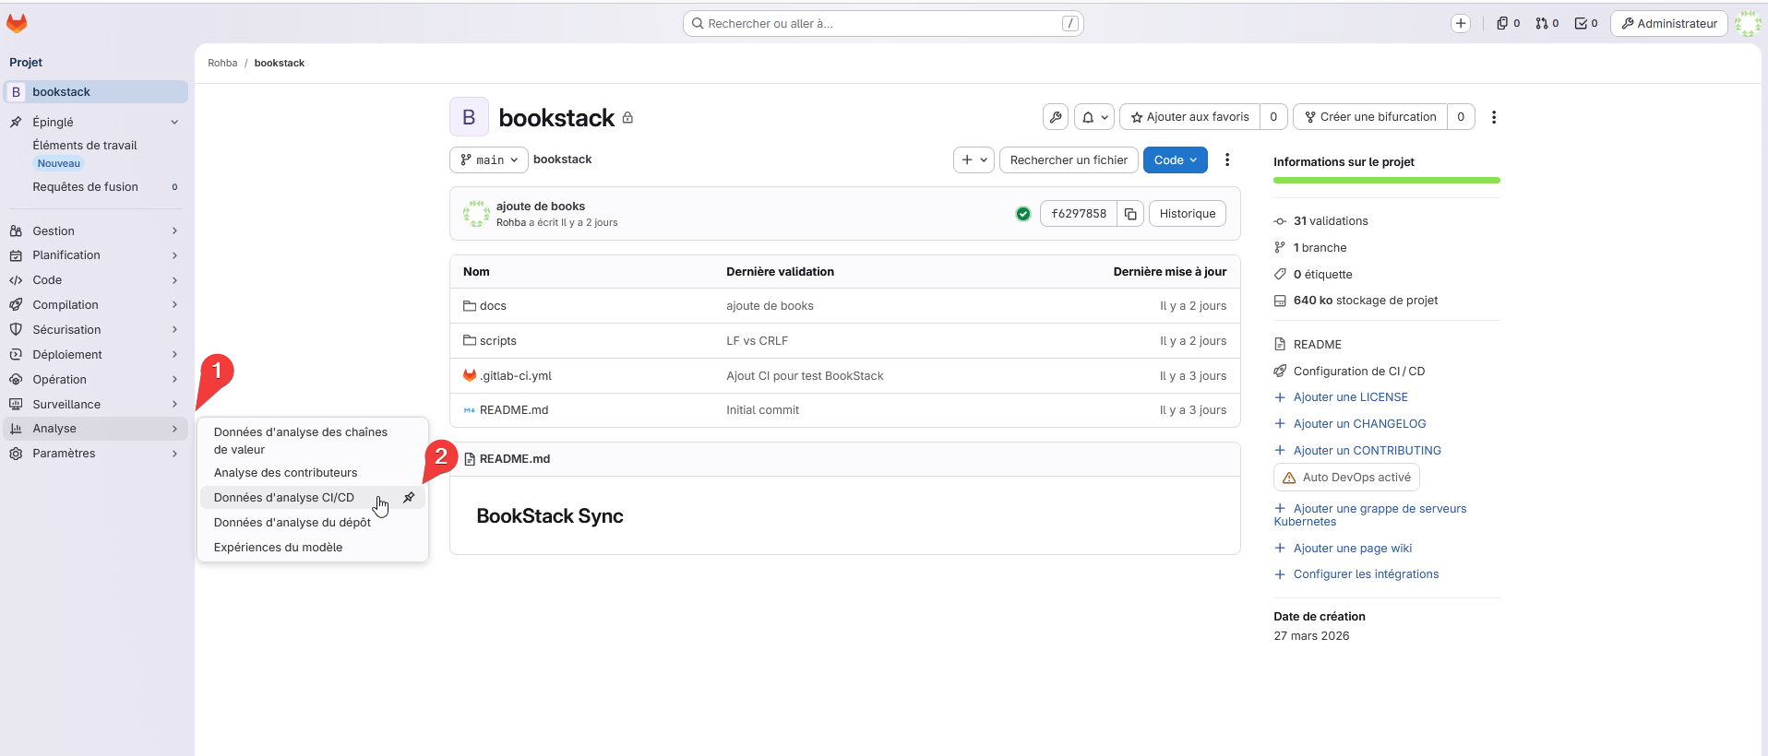Image resolution: width=1768 pixels, height=756 pixels.
Task: Open the blue Code dropdown button
Action: [1175, 159]
